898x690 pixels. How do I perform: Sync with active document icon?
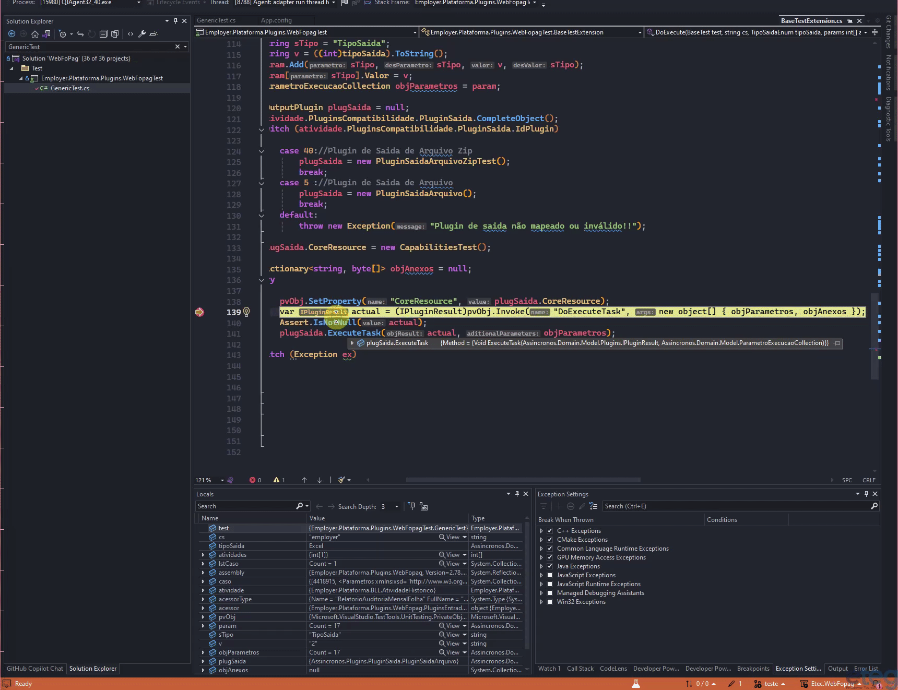(x=80, y=34)
